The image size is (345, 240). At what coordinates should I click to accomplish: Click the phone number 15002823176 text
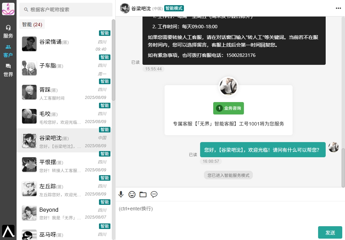pos(241,55)
